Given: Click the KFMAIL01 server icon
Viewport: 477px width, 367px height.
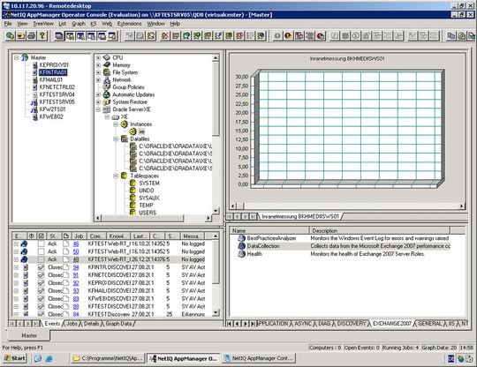Looking at the screenshot, I should tap(35, 80).
